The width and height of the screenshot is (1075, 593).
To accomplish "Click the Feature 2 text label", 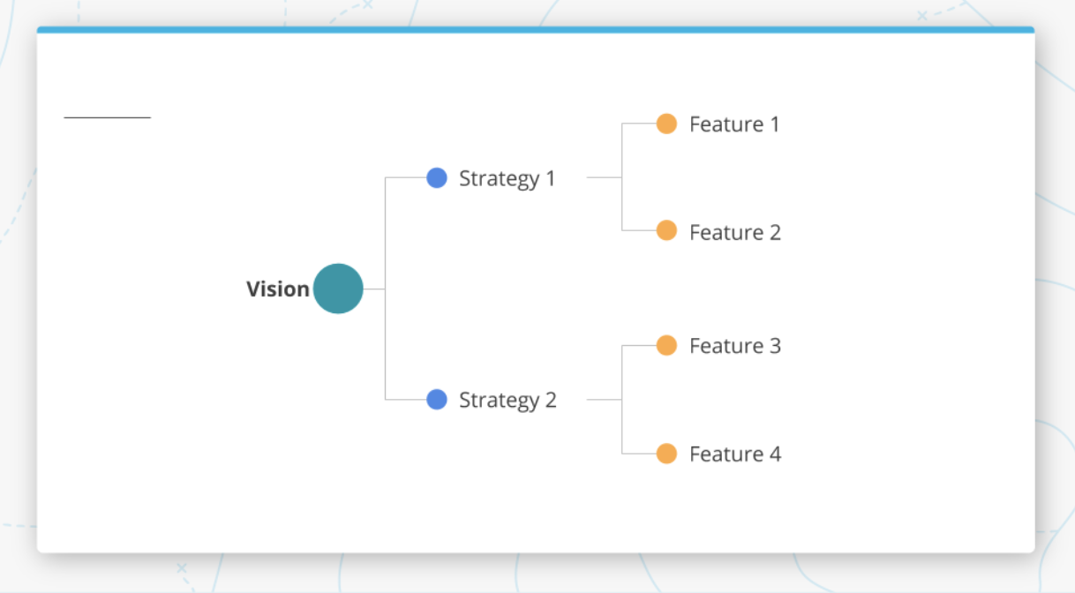I will [734, 233].
